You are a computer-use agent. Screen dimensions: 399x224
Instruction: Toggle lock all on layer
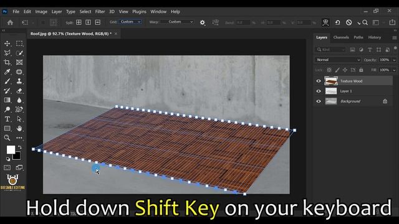(361, 70)
